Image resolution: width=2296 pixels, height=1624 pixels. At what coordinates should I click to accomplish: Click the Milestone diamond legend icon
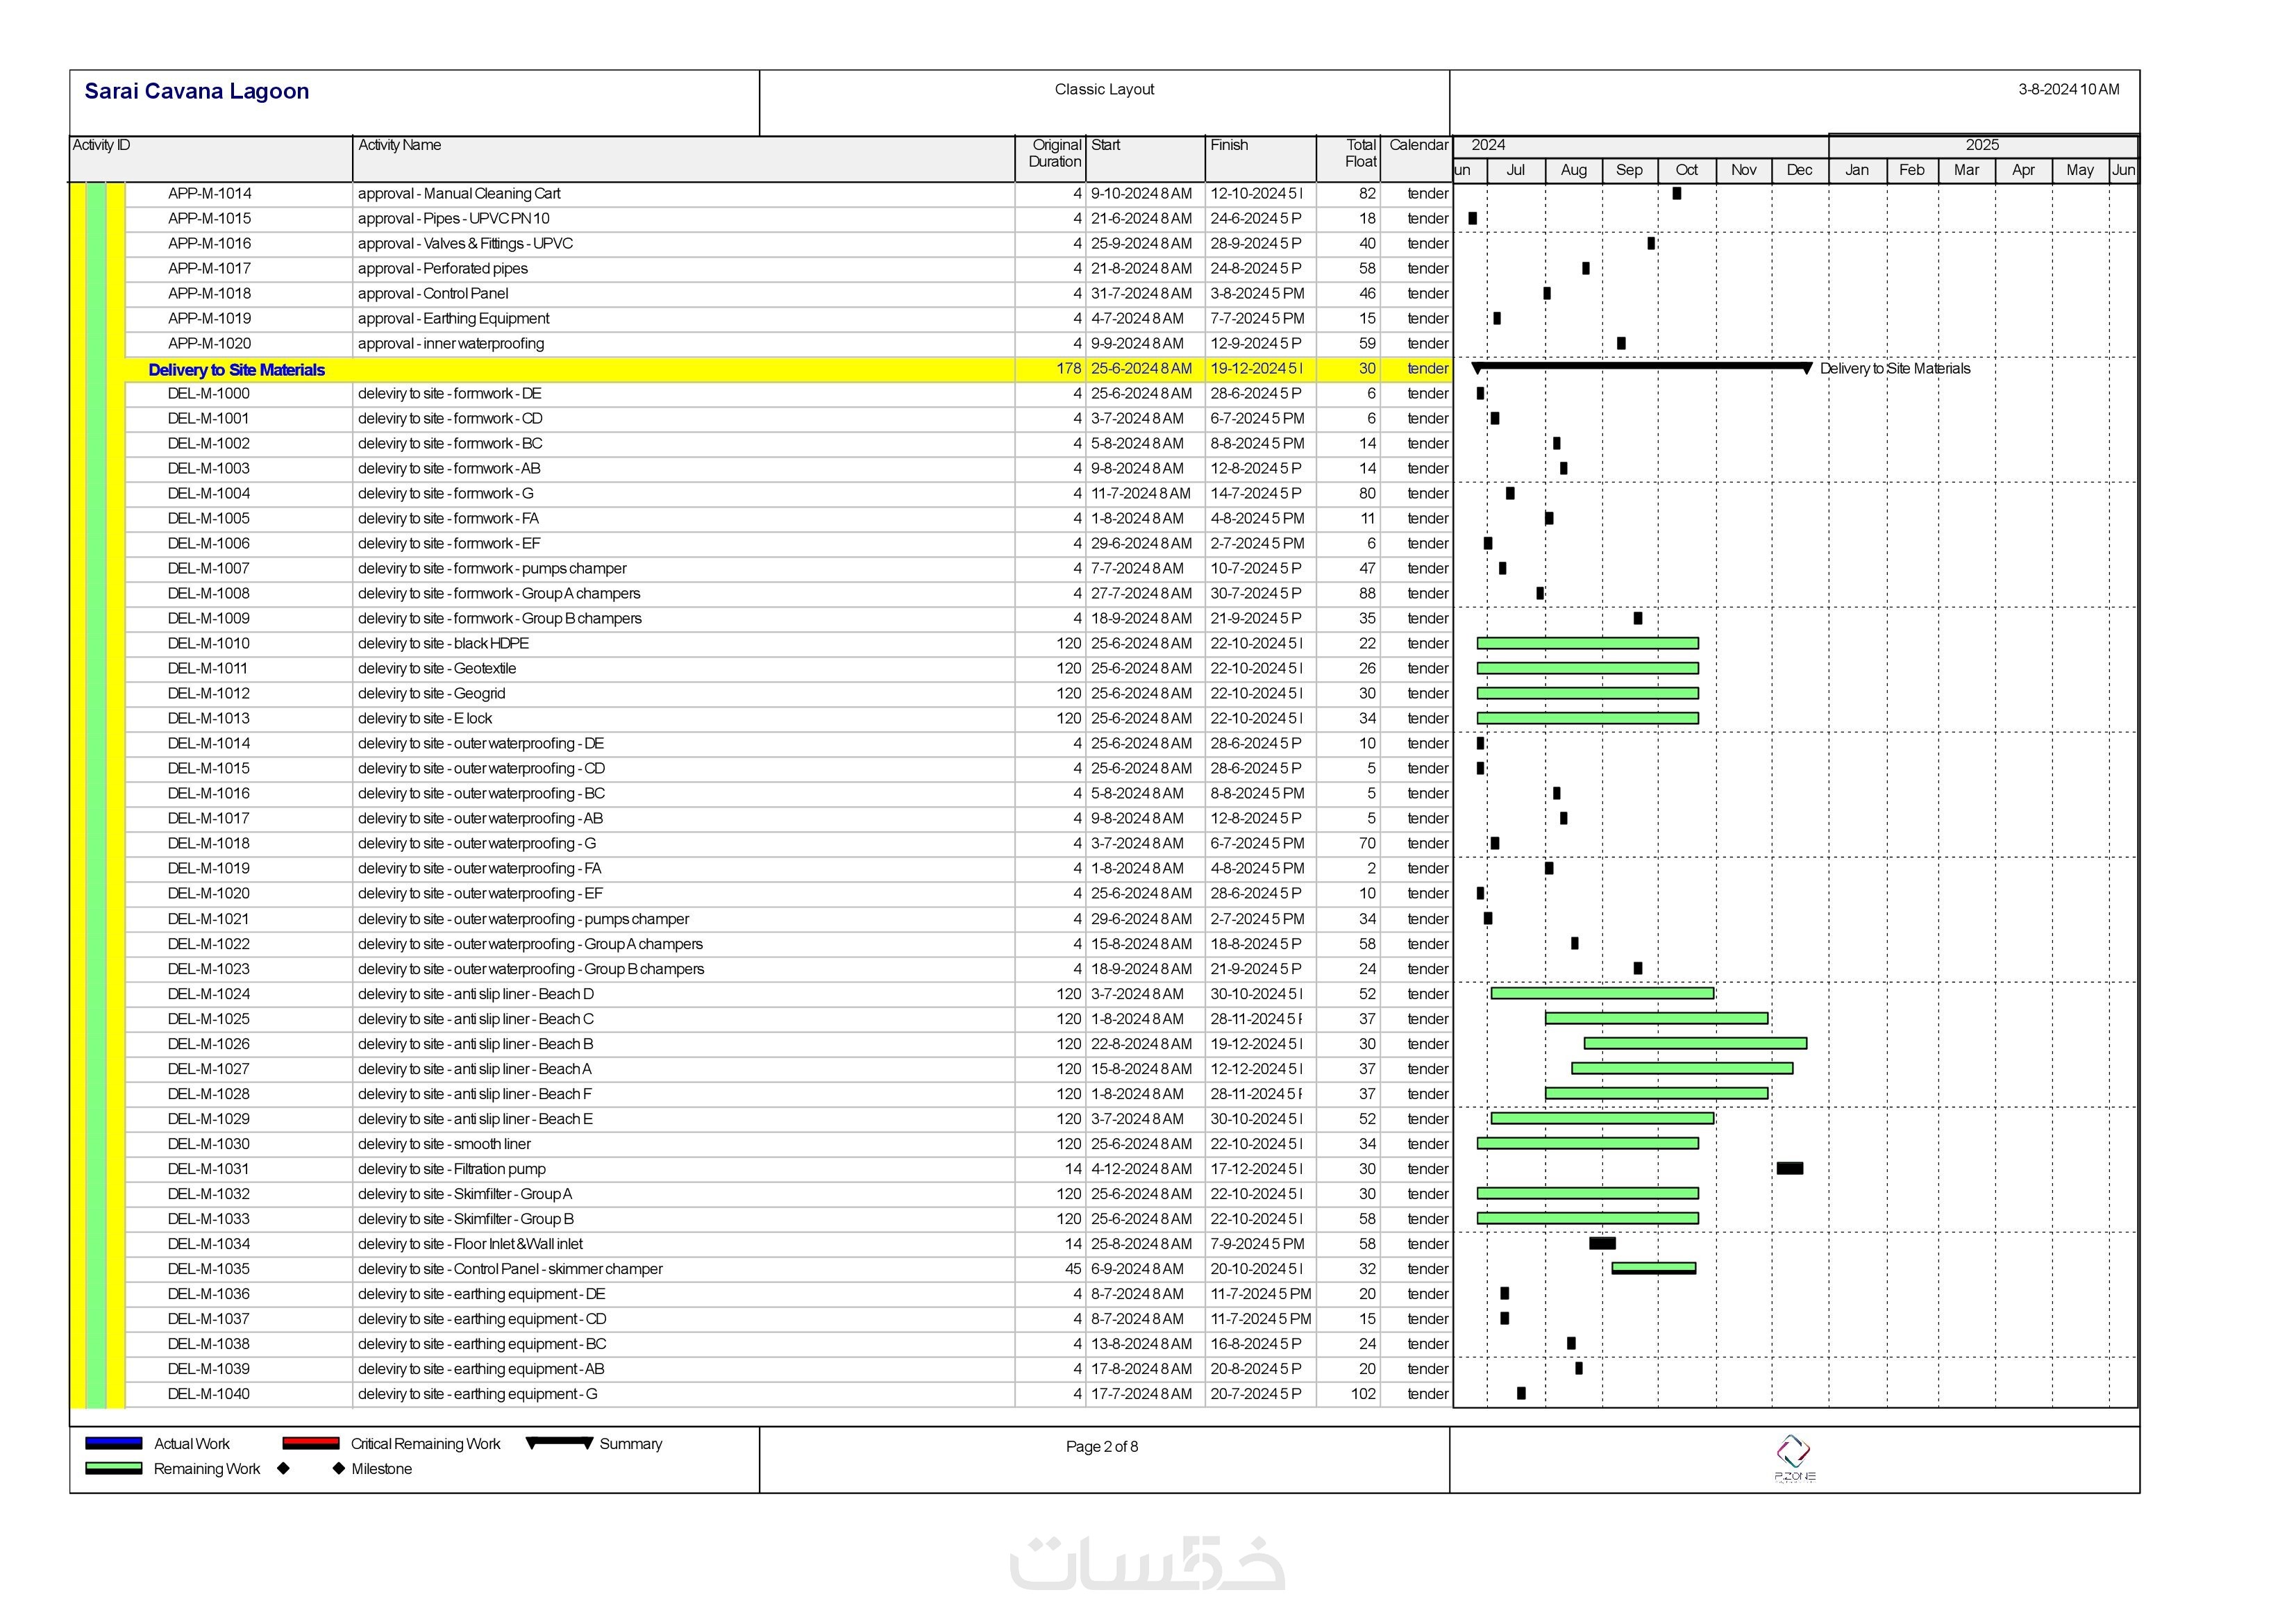click(338, 1468)
